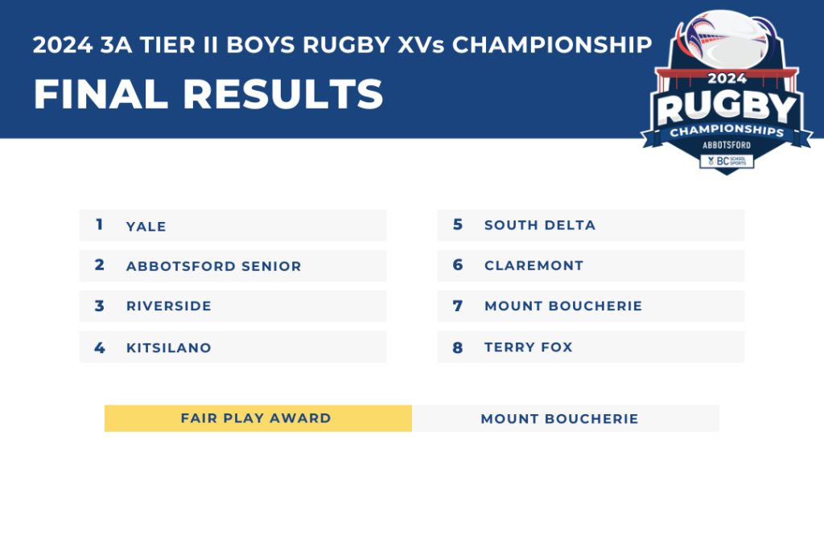
Task: Click the Kitsilano fourth place entry
Action: (233, 347)
